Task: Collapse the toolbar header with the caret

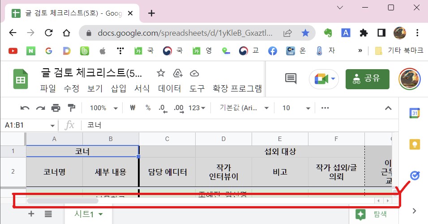Action: click(x=388, y=108)
